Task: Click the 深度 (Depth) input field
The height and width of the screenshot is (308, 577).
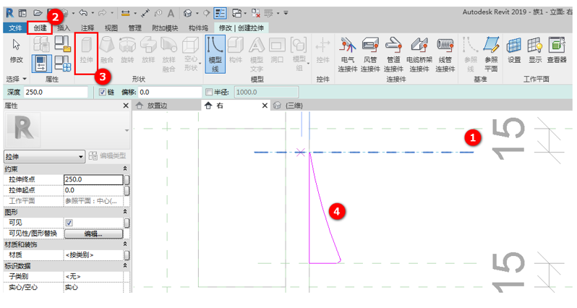Action: tap(56, 92)
